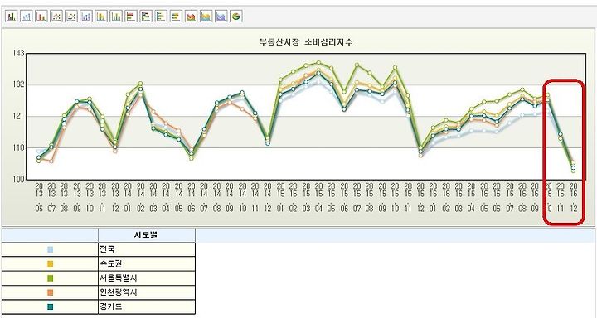Click the 121 y-axis label
This screenshot has width=597, height=318.
coord(18,116)
